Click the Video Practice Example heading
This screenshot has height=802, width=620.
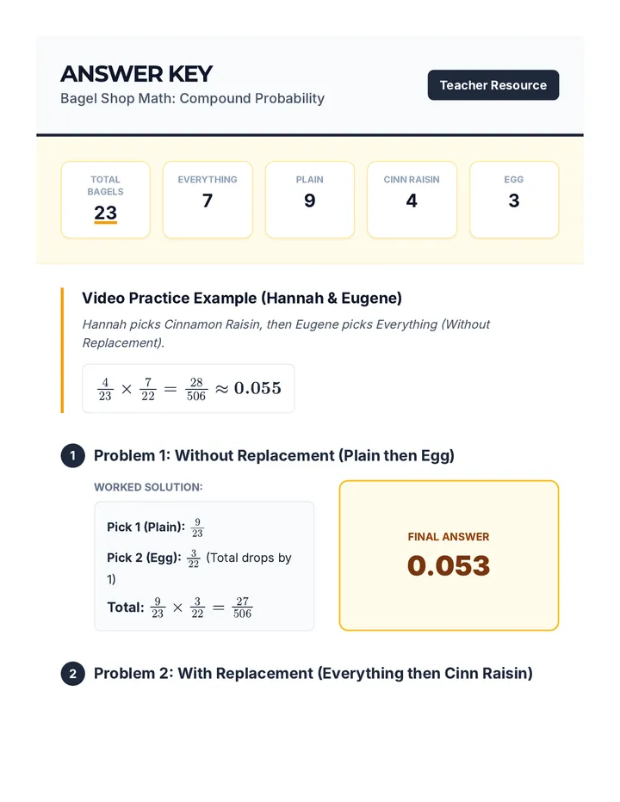(242, 299)
